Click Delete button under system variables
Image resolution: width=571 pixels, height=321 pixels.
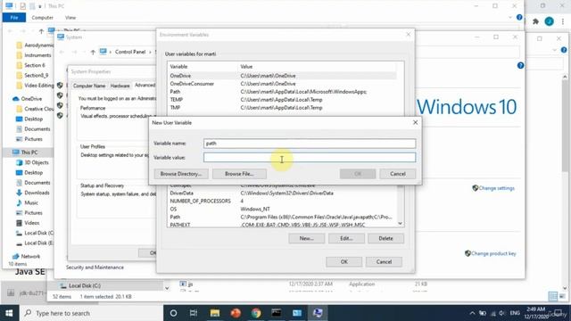click(385, 238)
